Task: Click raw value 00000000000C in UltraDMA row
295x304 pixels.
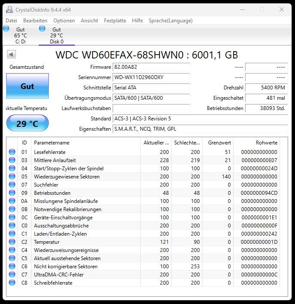Action: click(259, 274)
